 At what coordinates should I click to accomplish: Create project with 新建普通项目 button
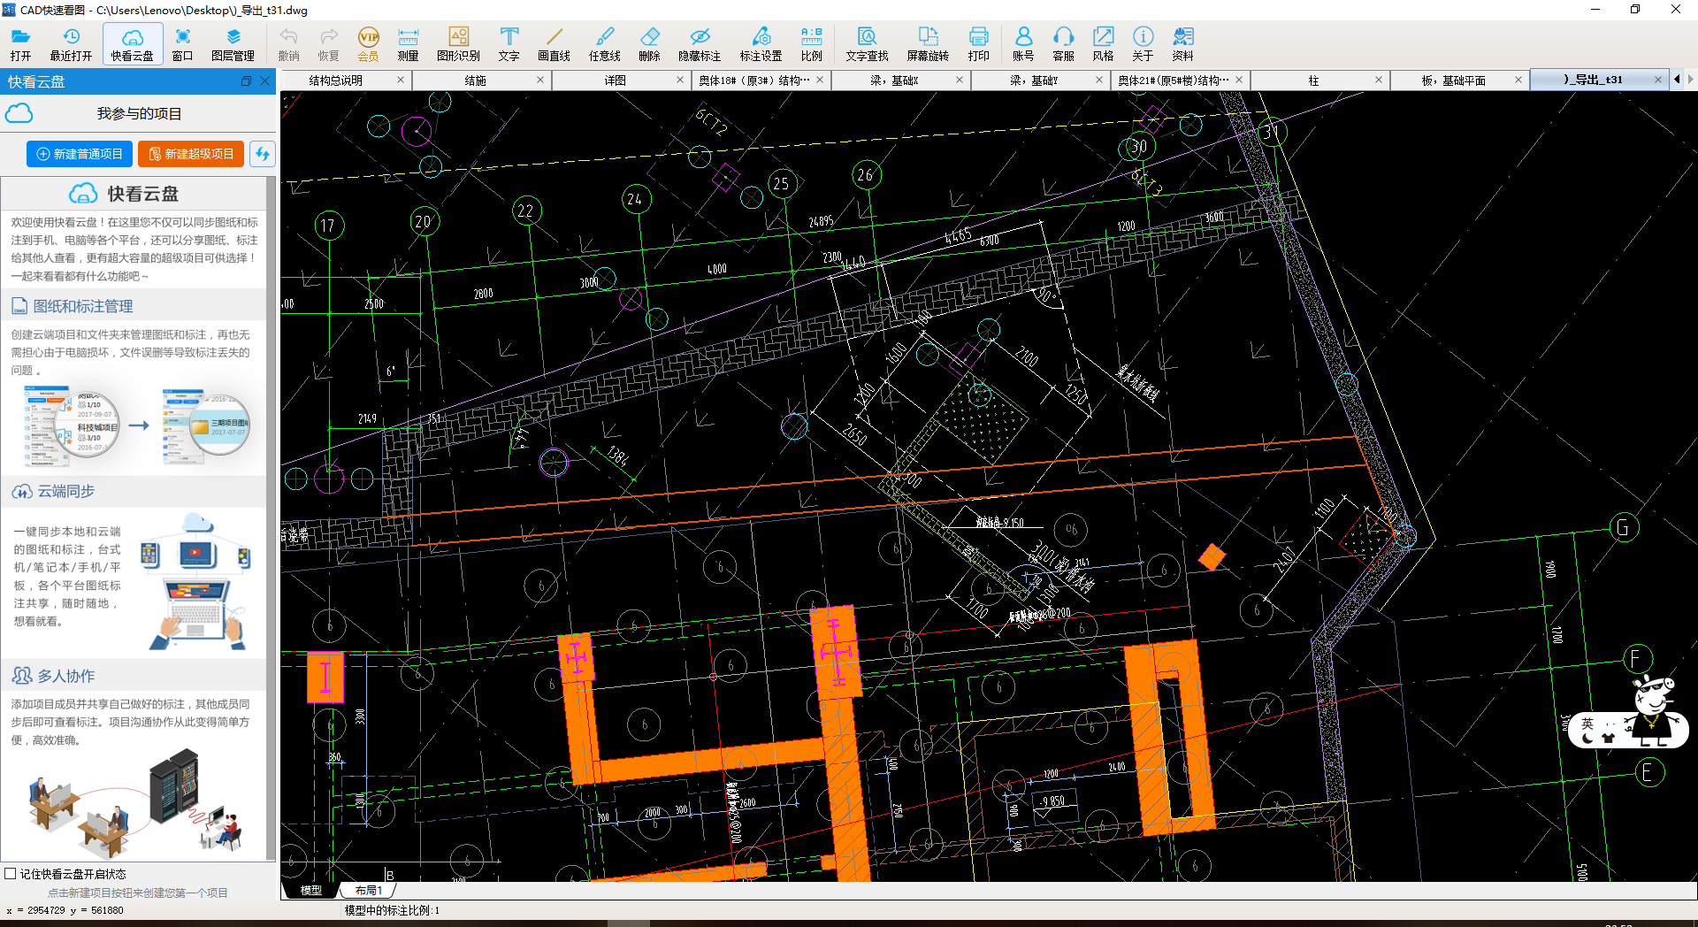[80, 154]
